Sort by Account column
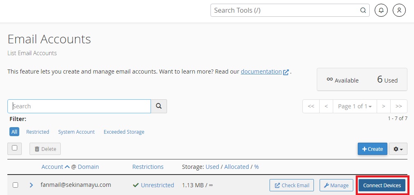The image size is (414, 195). [x=52, y=167]
